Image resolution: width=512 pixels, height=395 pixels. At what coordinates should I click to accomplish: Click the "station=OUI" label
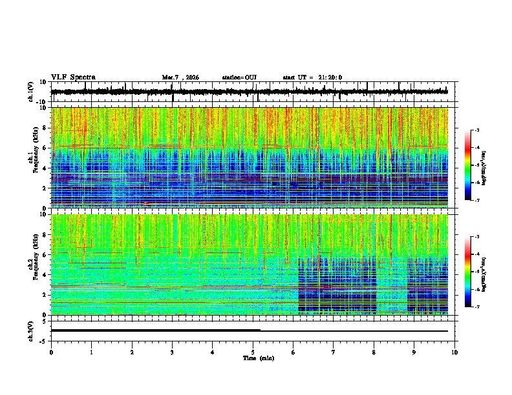pyautogui.click(x=239, y=77)
